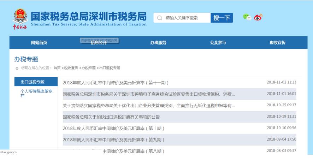This screenshot has width=313, height=166.
Task: Click 办税专题 in the breadcrumb path
Action: pyautogui.click(x=88, y=67)
